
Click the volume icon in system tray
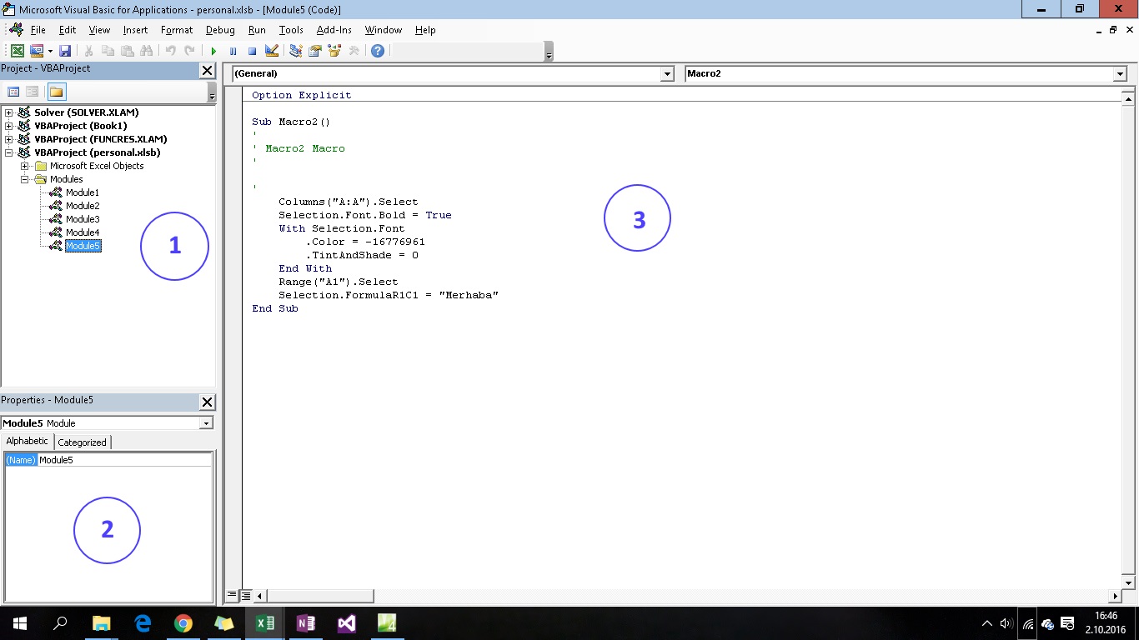1006,623
